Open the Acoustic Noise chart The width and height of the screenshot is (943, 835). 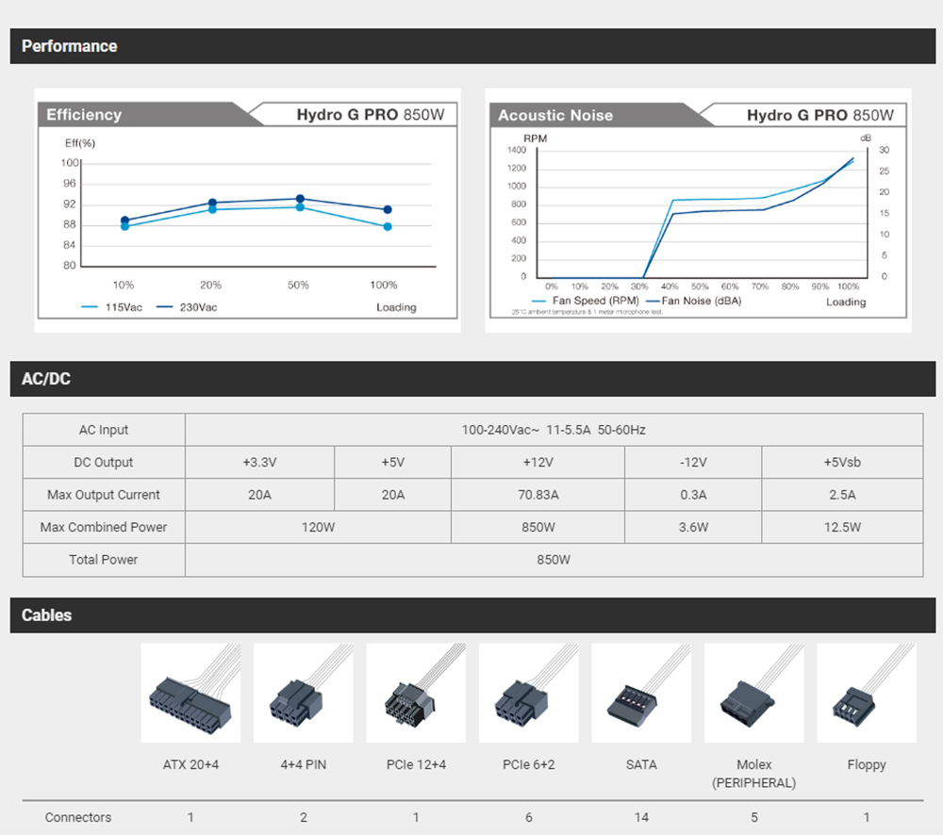pos(698,210)
